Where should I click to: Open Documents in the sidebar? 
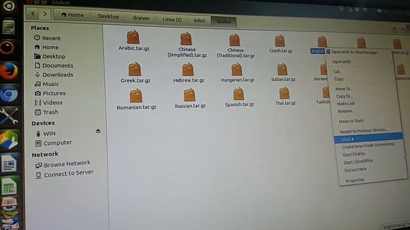54,65
